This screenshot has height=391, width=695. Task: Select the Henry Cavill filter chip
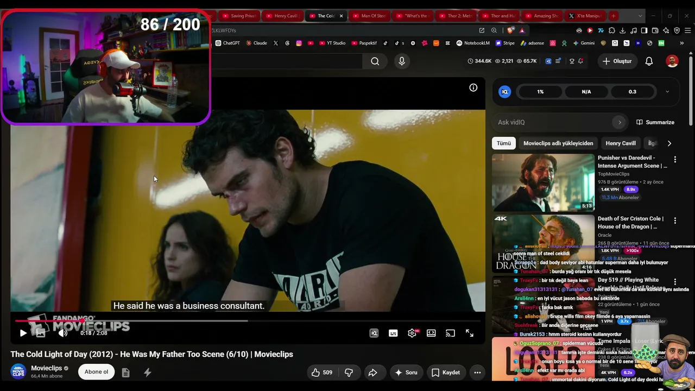[x=621, y=143]
